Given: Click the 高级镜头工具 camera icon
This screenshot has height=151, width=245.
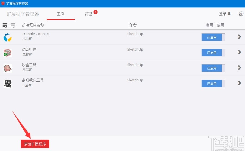Looking at the screenshot, I should click(8, 84).
